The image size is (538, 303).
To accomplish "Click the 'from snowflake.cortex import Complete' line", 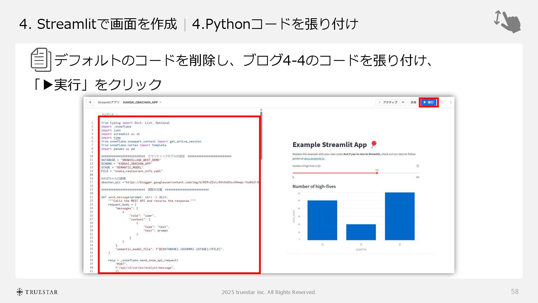I will (134, 145).
